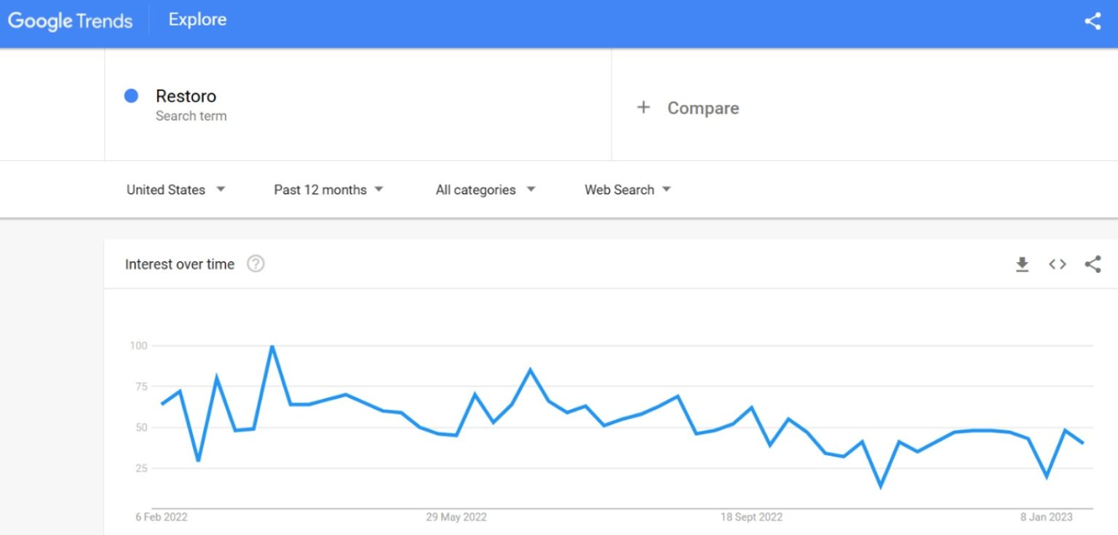
Task: Click the Interest over time title
Action: click(x=180, y=264)
